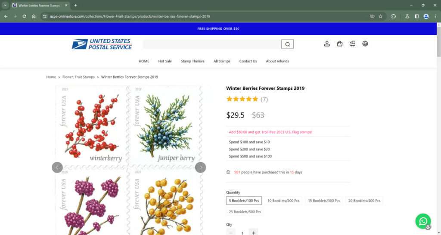Open the Hot Sale menu item

tap(165, 61)
